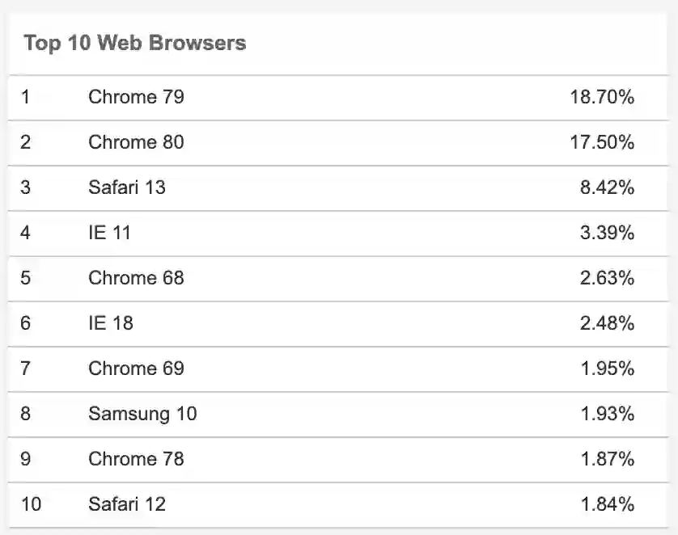Click the 3.39% share value

(607, 233)
